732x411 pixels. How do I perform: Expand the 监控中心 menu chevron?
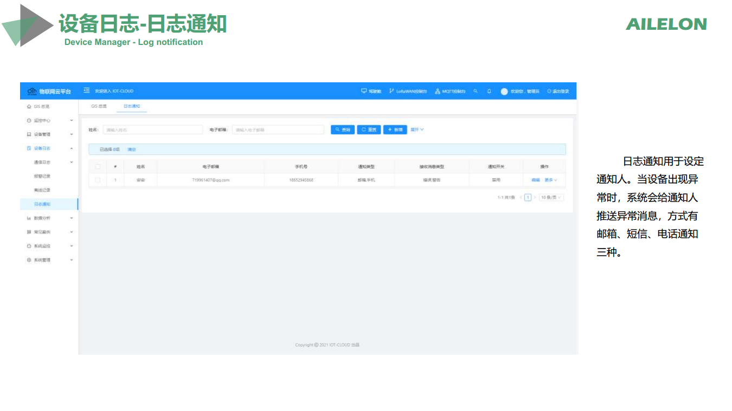click(x=72, y=120)
